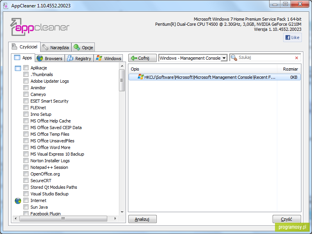
Task: Click the Cofnij back button
Action: (x=142, y=58)
